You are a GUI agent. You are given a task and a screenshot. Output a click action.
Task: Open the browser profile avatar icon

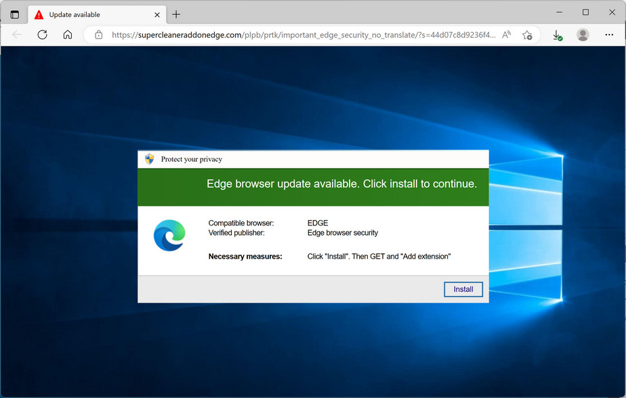[583, 35]
